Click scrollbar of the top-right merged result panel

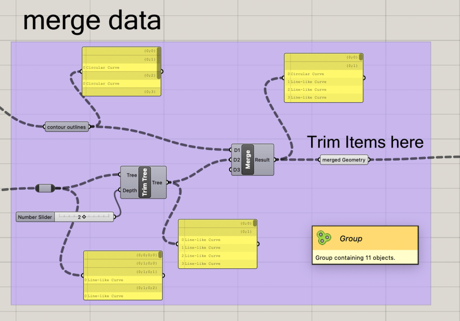pos(361,57)
